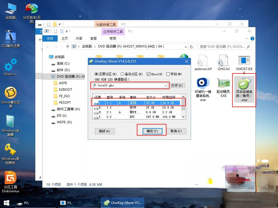Click 光盘映像工具 tab in H:\ window

pos(106,24)
